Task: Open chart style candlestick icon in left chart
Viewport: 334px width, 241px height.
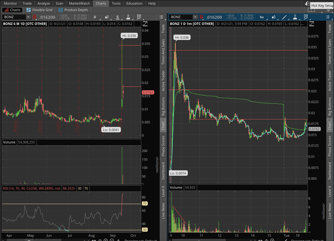Action: click(x=107, y=17)
